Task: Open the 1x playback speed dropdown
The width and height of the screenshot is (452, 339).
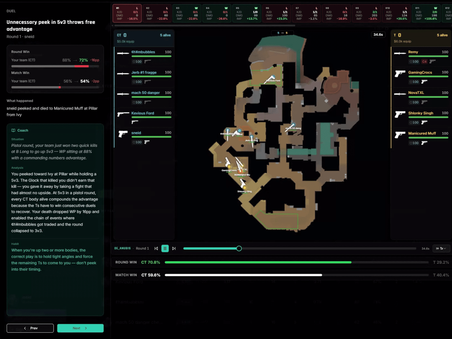Action: (441, 248)
